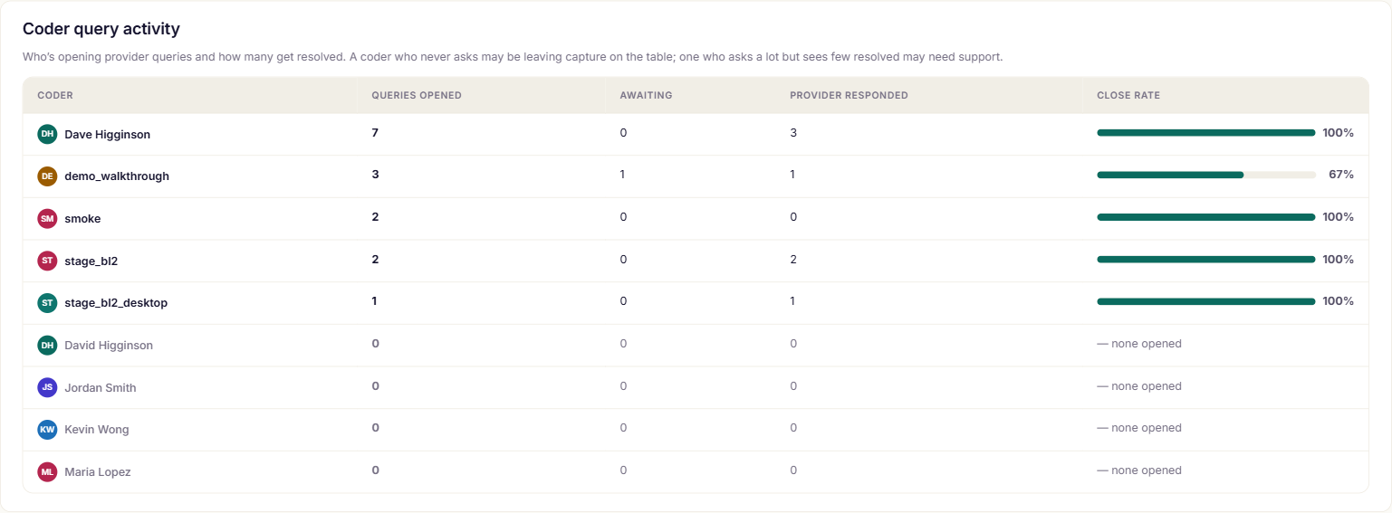
Task: Click the Coder column header
Action: click(x=55, y=95)
